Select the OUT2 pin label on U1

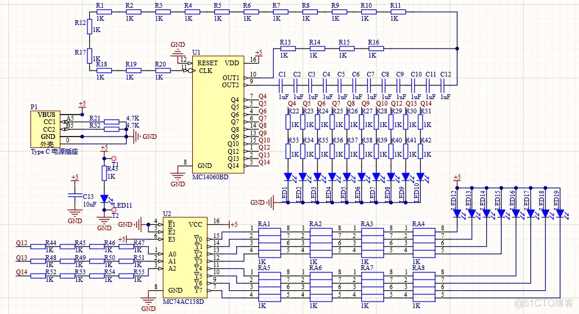[231, 85]
